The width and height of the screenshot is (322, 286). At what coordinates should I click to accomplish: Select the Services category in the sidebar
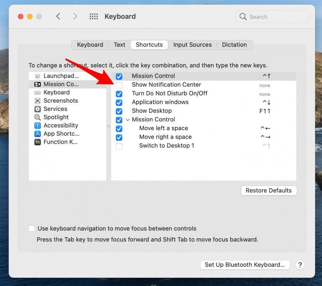pyautogui.click(x=55, y=109)
